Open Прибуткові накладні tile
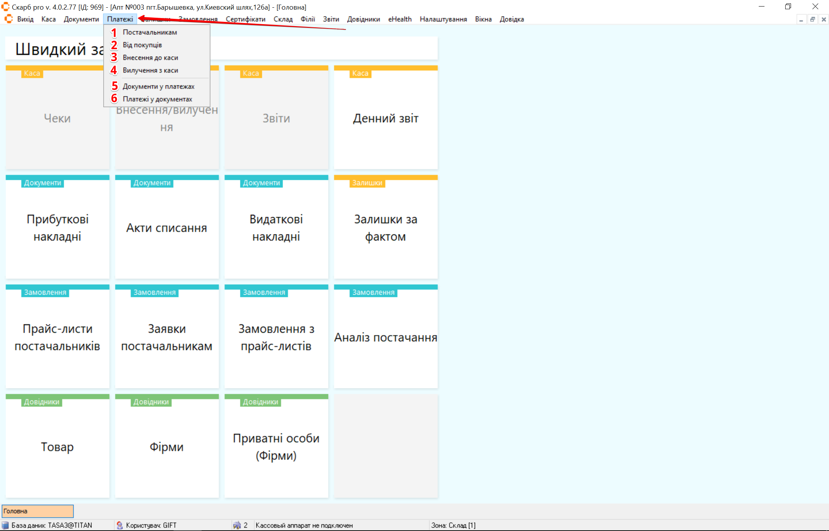829x531 pixels. pos(57,227)
